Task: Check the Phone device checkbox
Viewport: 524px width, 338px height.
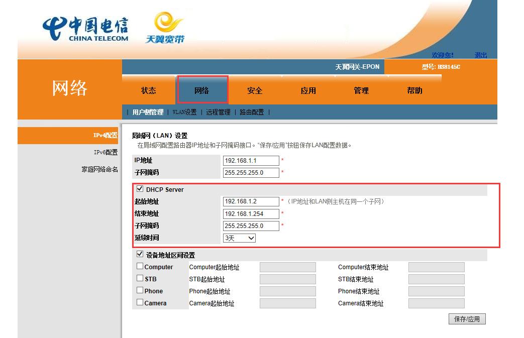Action: [140, 290]
